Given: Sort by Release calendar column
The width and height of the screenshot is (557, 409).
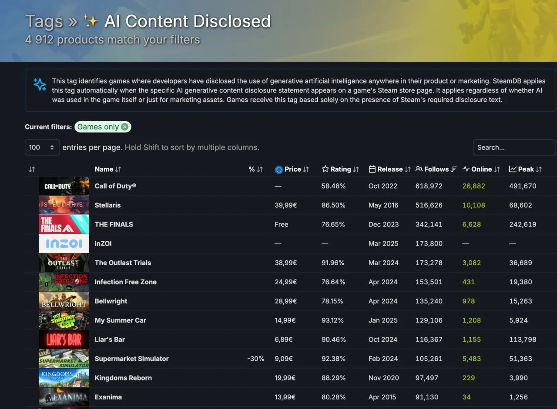Looking at the screenshot, I should (389, 170).
